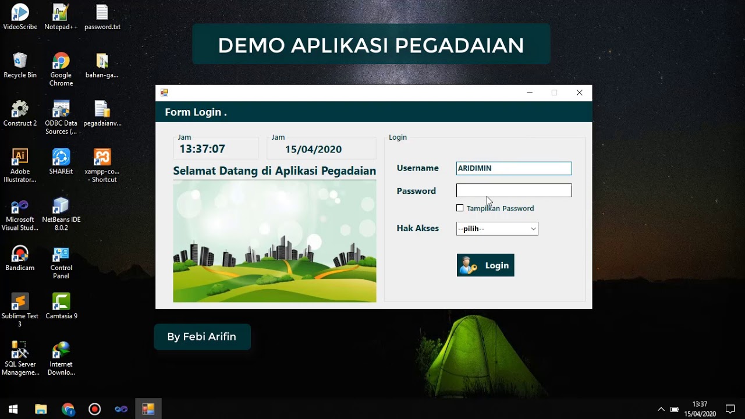Viewport: 745px width, 419px height.
Task: Open File Explorer from the taskbar
Action: click(x=41, y=409)
